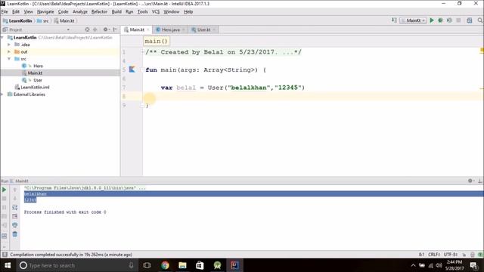
Task: Collapse all icon in Project panel header
Action: [x=95, y=29]
